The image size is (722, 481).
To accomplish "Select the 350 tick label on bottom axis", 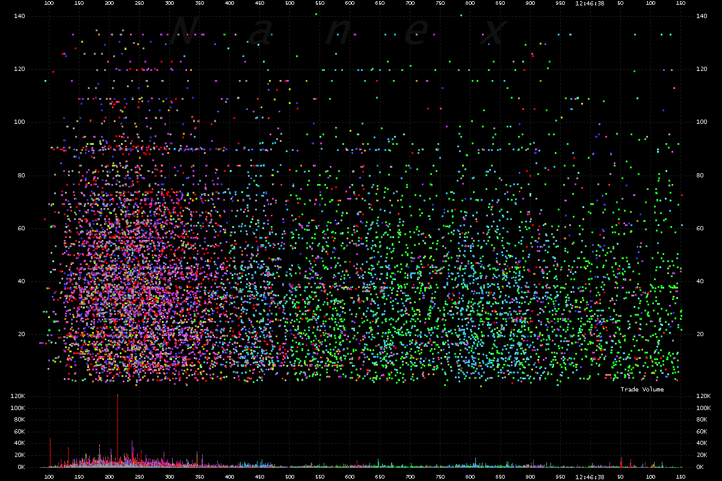I will pos(199,477).
